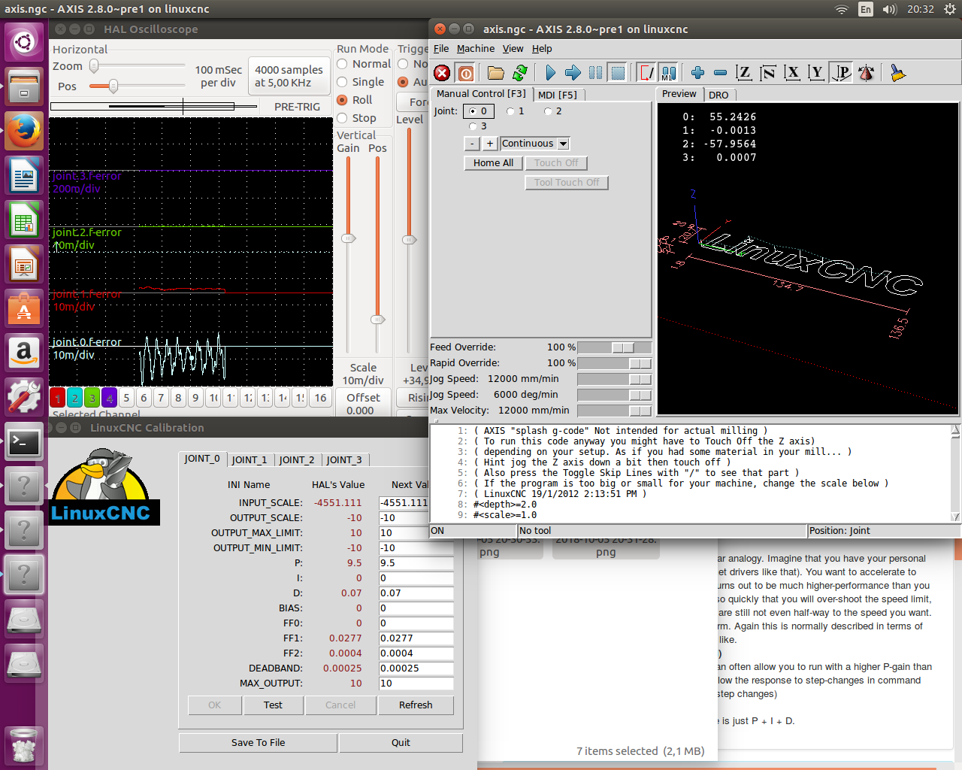This screenshot has width=962, height=770.
Task: Click the oscilloscope Offset 0.000 button
Action: 363,404
